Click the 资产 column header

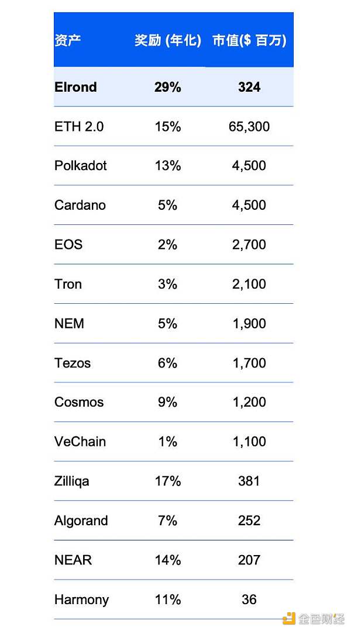pyautogui.click(x=67, y=41)
